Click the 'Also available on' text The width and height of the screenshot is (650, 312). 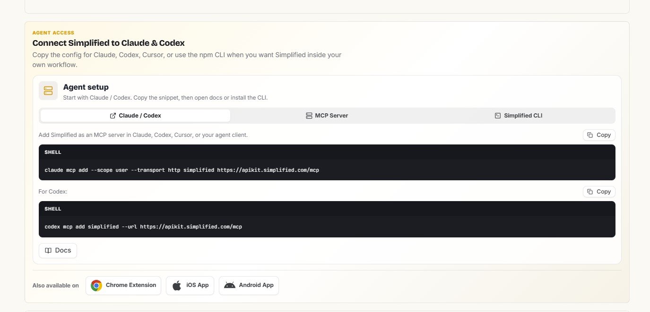point(56,286)
